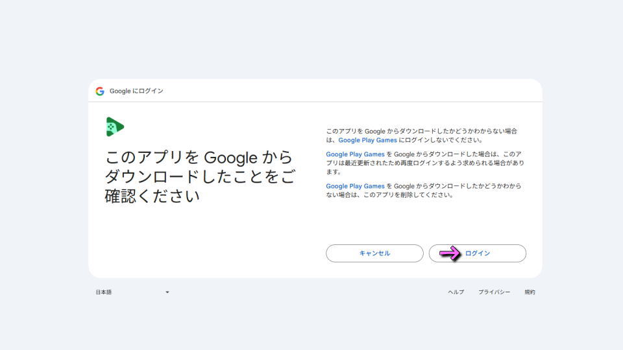This screenshot has height=350, width=623.
Task: Click Google Play Games link in second paragraph
Action: point(355,154)
